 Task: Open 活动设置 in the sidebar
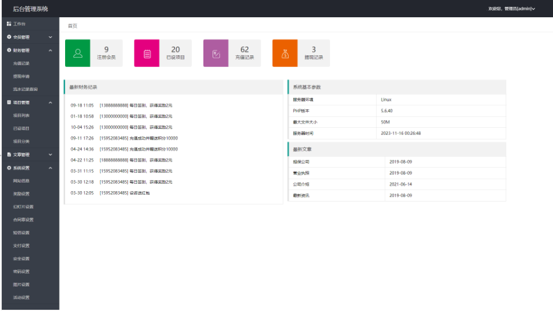tap(21, 297)
